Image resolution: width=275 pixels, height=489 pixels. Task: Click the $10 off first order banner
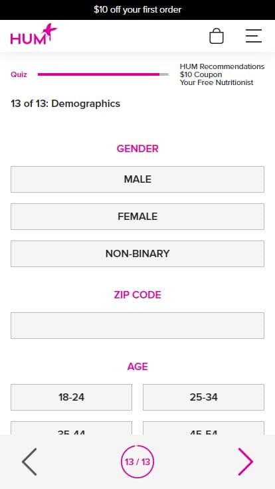coord(137,10)
